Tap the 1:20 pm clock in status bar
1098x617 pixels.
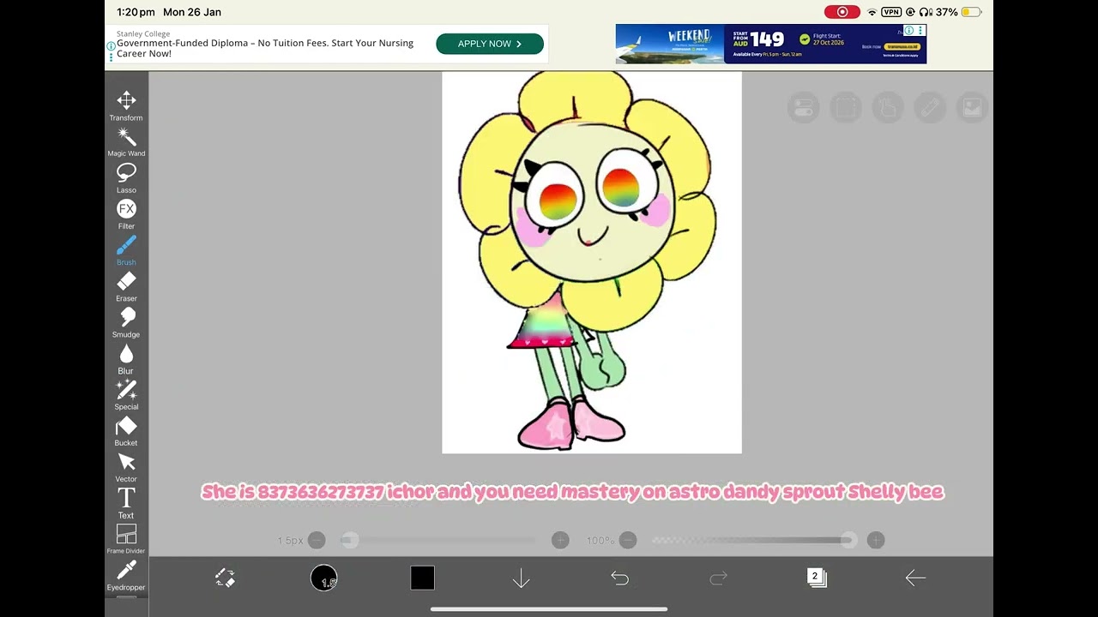click(136, 12)
